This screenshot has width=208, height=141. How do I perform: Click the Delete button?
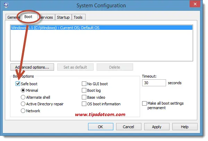[115, 67]
